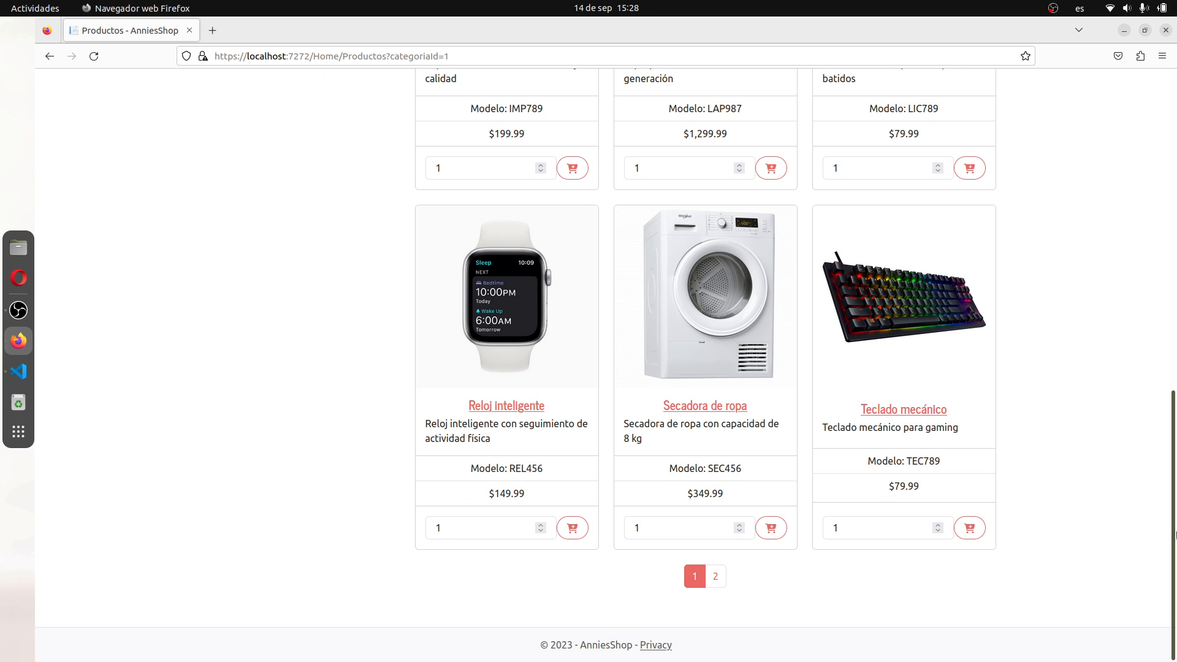The image size is (1177, 662).
Task: Reload the current page
Action: click(94, 56)
